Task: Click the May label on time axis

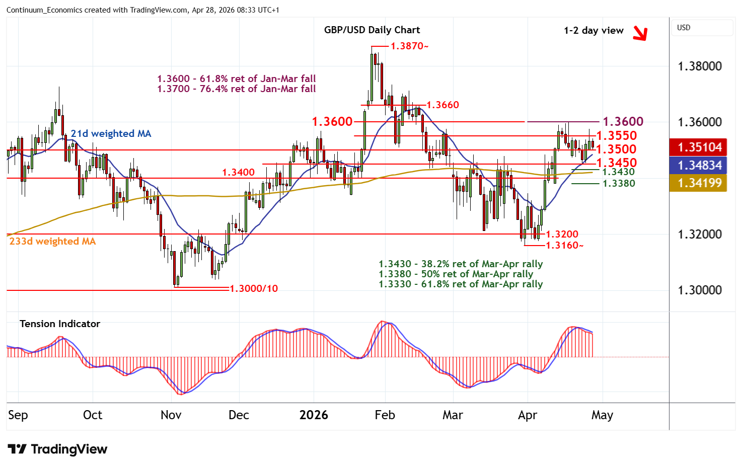Action: pos(602,415)
